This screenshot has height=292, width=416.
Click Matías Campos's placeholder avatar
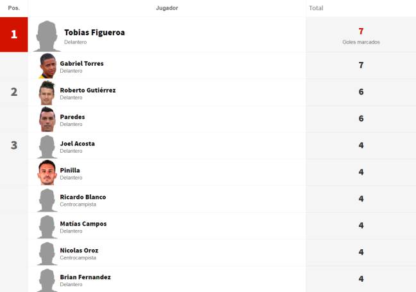coord(47,227)
